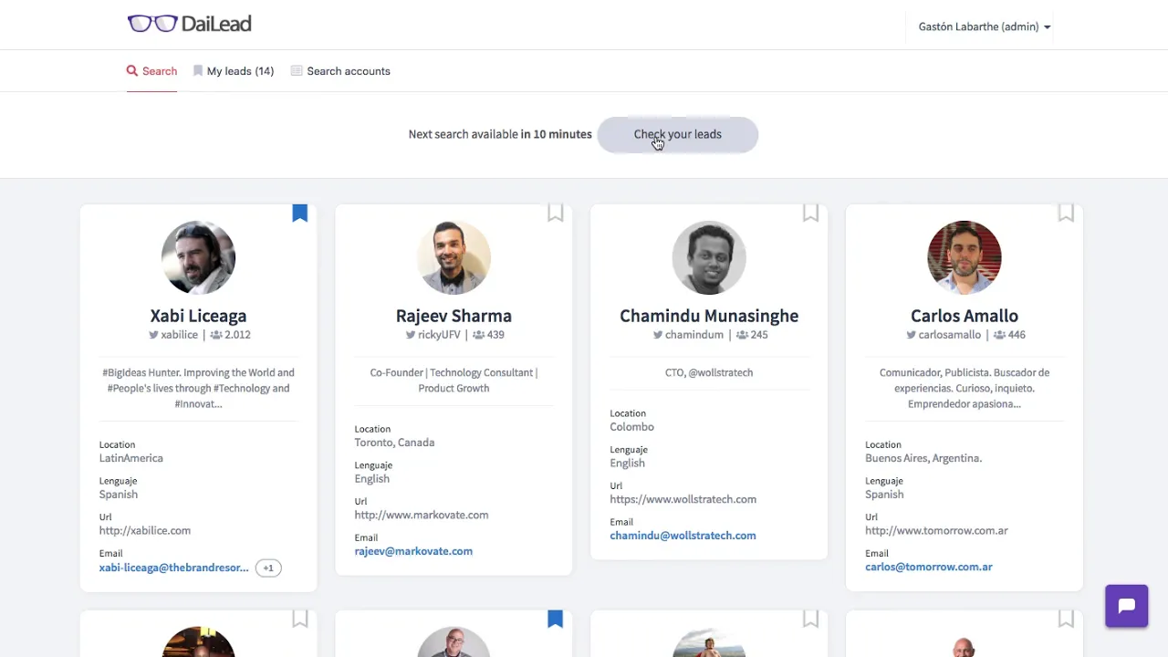
Task: Switch to Search accounts tab
Action: [x=348, y=71]
